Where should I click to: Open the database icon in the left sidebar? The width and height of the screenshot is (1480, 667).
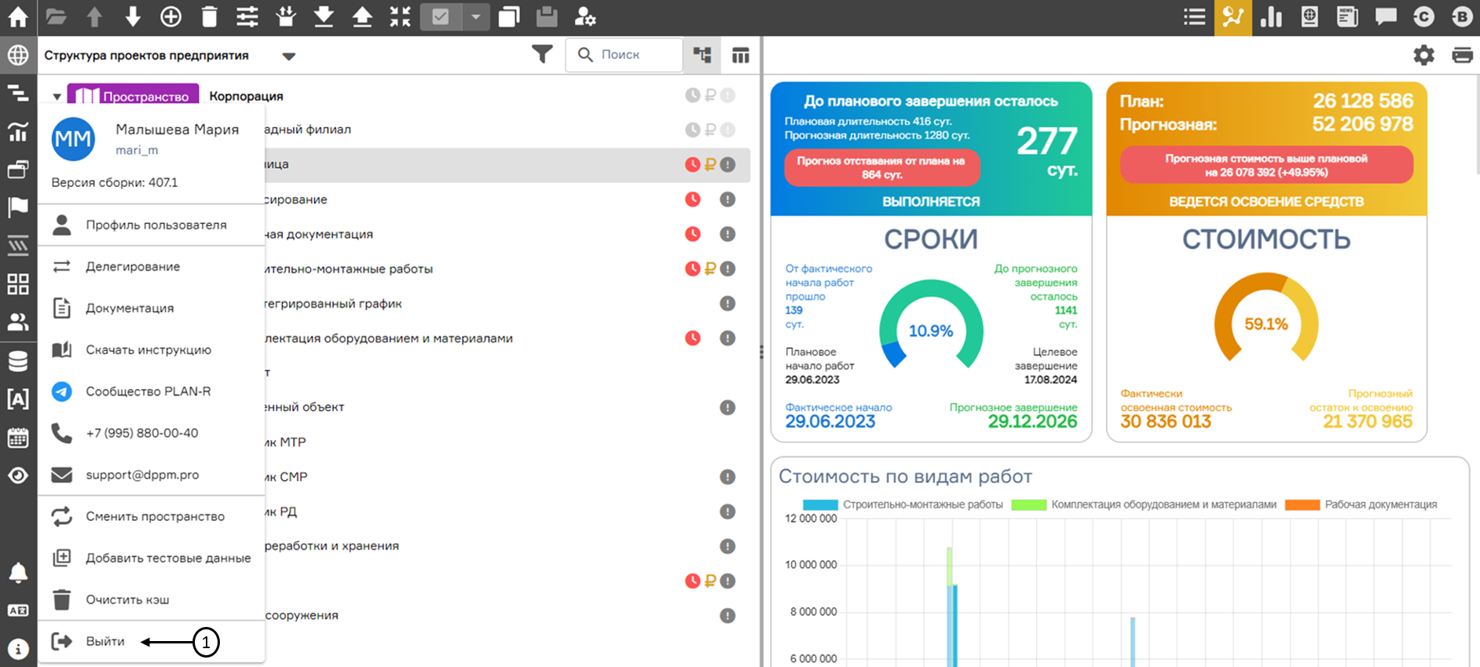coord(18,361)
